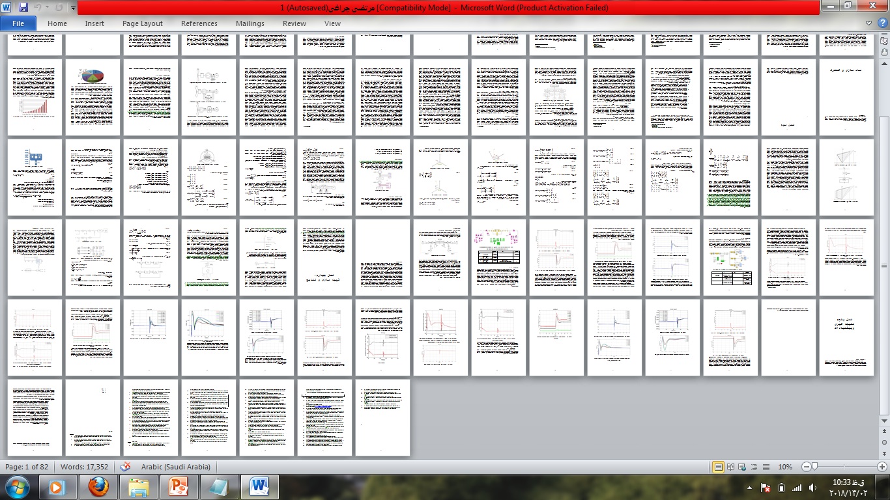
Task: Click the volume speaker tray icon
Action: pos(812,488)
